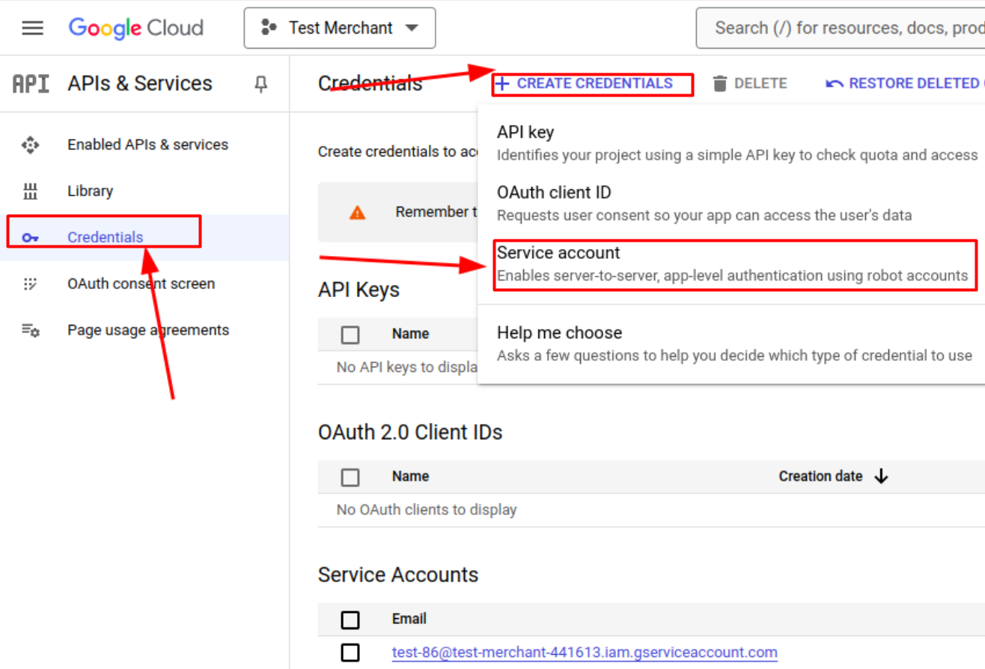Click the plus icon beside CREATE CREDENTIALS
The image size is (985, 669).
502,84
